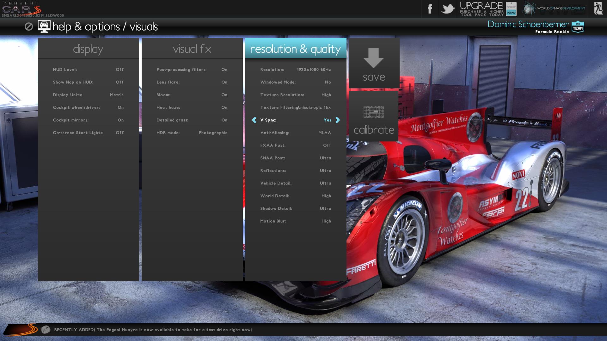Screen dimensions: 607x341
Task: Open World of Mass Development logo
Action: click(554, 9)
